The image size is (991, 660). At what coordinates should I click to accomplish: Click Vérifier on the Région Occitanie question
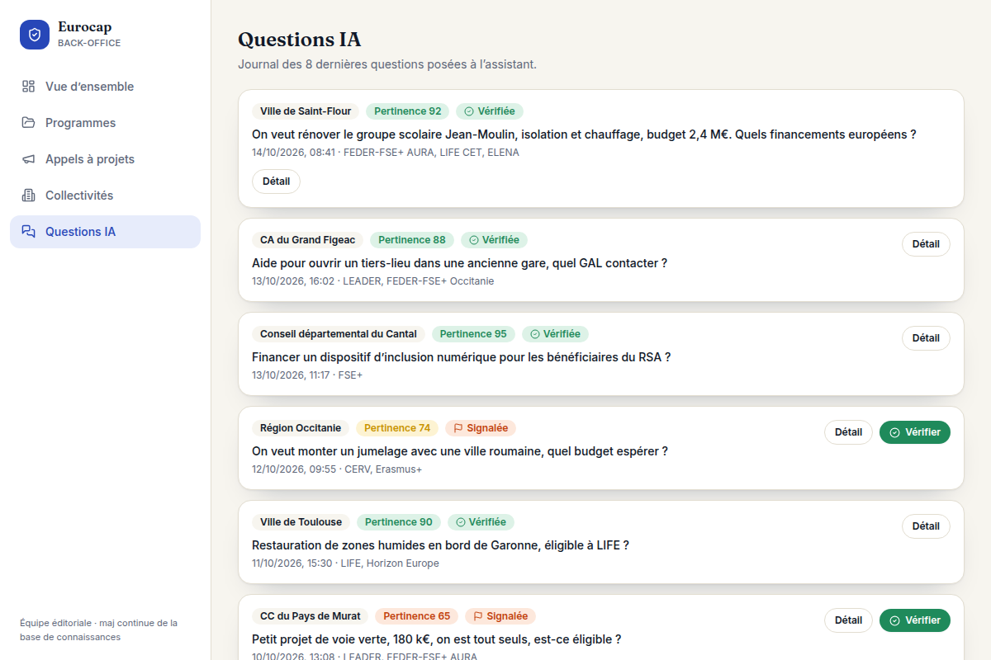pos(915,432)
